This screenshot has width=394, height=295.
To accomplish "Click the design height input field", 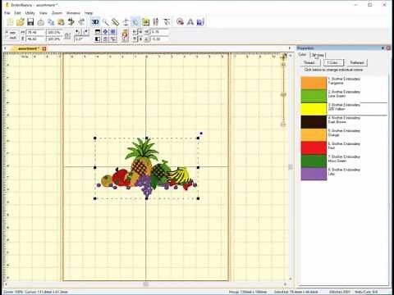I will (x=36, y=39).
